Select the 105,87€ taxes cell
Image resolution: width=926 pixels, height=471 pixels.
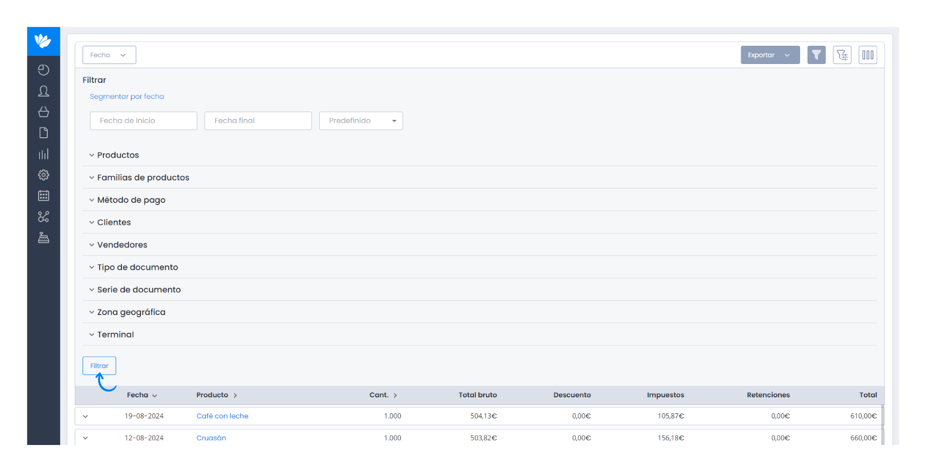pos(671,416)
